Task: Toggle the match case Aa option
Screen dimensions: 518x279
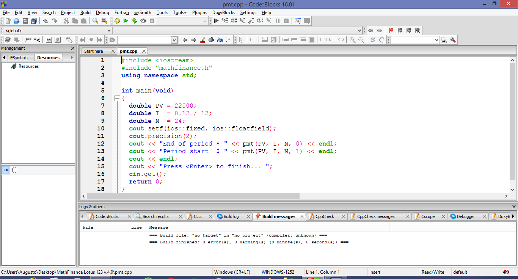Action: point(220,40)
